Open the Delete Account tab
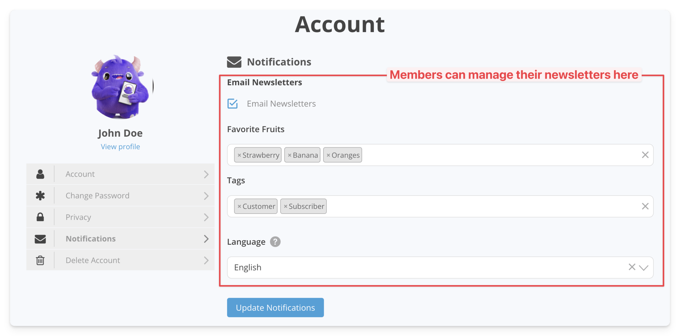The image size is (680, 336). click(120, 260)
